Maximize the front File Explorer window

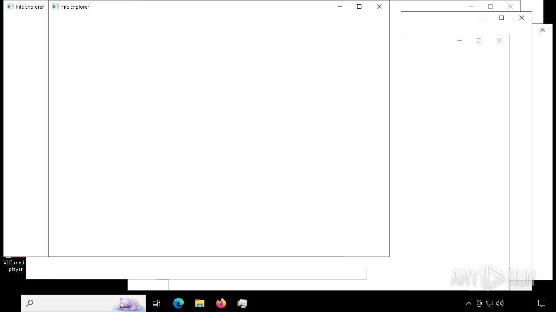(359, 6)
